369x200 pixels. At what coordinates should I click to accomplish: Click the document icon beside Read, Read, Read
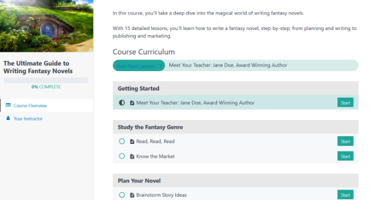[x=132, y=142]
